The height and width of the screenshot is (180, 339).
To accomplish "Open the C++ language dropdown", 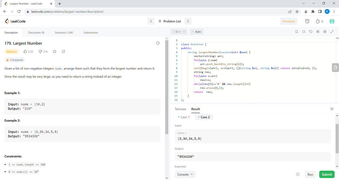I will 179,32.
